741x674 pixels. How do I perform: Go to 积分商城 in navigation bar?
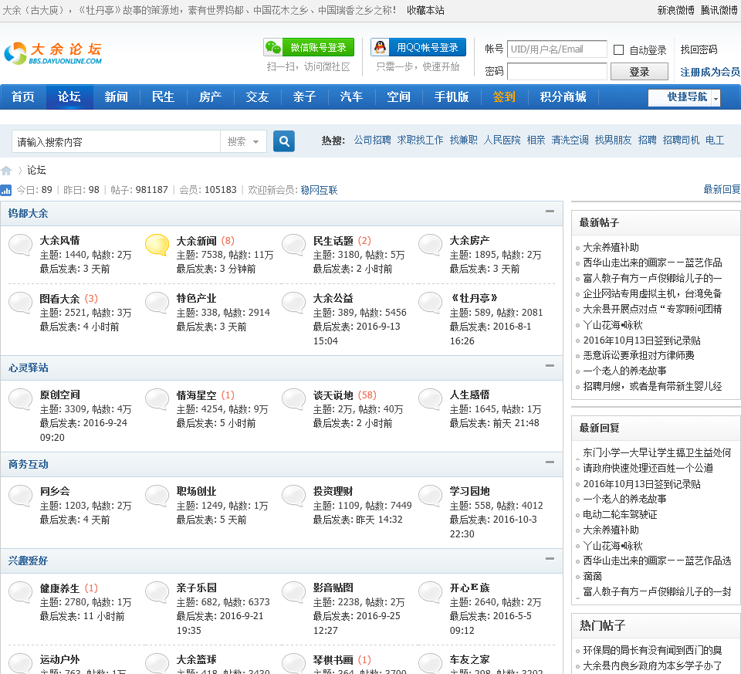563,97
